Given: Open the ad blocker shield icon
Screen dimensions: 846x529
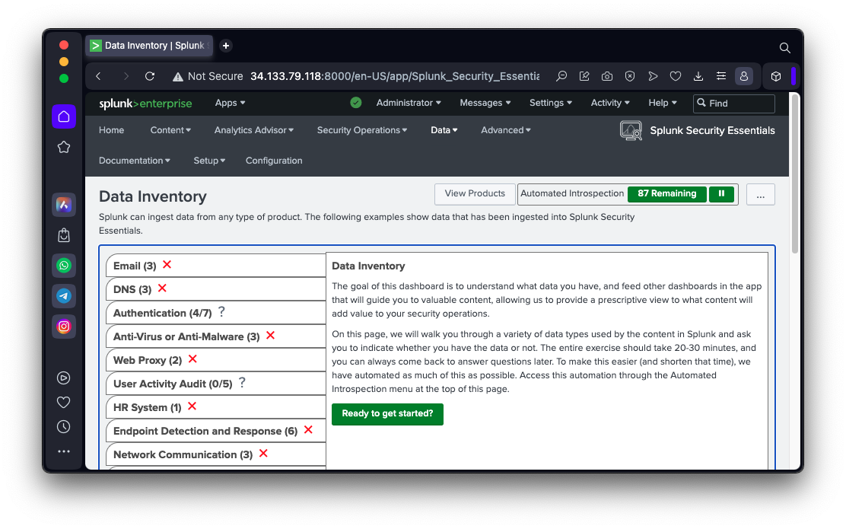Looking at the screenshot, I should (630, 76).
